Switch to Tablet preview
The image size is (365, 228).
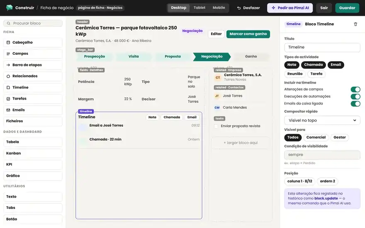[x=200, y=8]
